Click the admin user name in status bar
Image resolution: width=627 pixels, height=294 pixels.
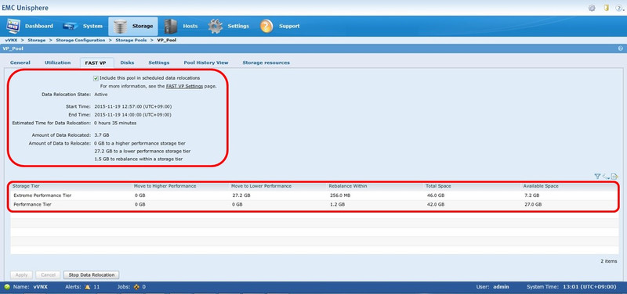[501, 287]
